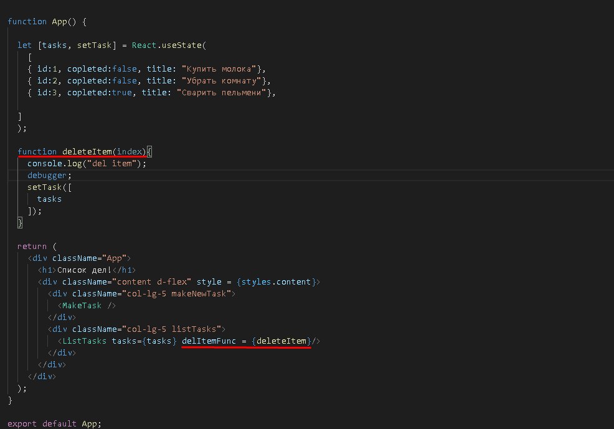Click the function name 'deleteItem(index)' declaration
614x429 pixels.
(x=104, y=151)
